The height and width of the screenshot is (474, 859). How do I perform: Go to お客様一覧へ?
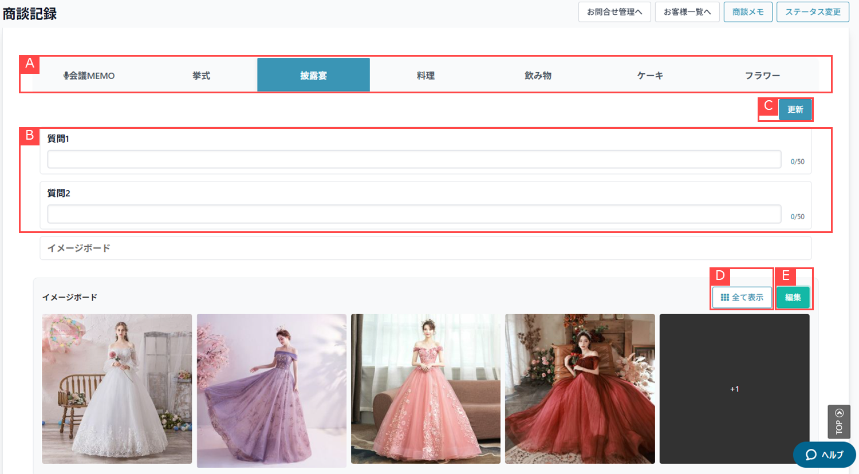[x=687, y=12]
